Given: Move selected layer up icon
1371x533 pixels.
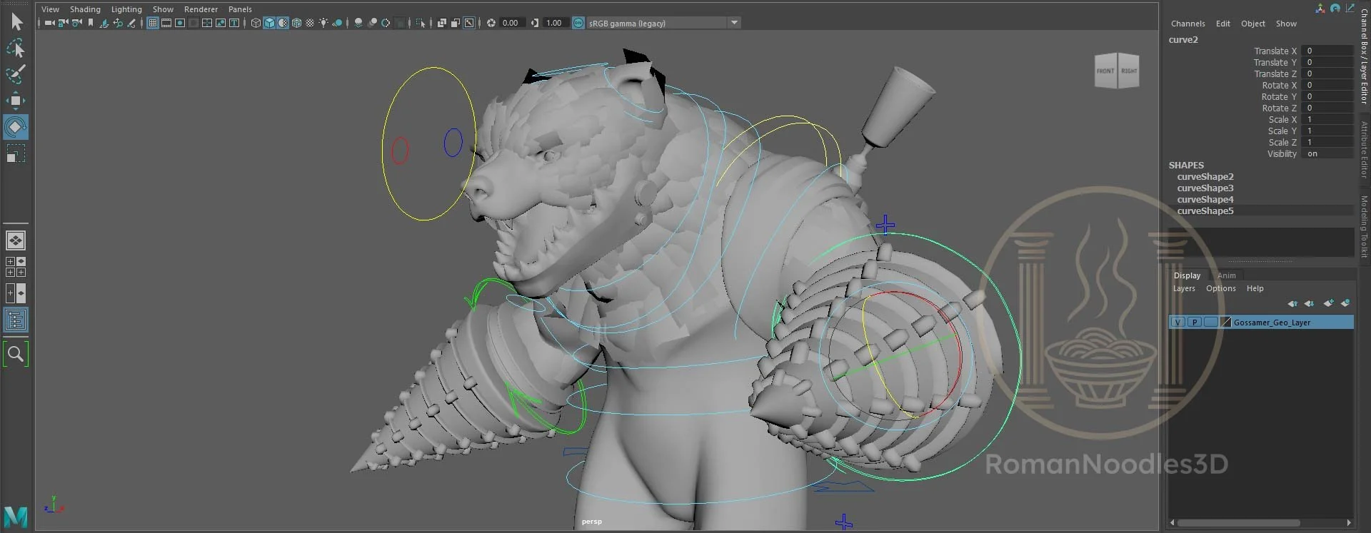Looking at the screenshot, I should click(x=1292, y=303).
